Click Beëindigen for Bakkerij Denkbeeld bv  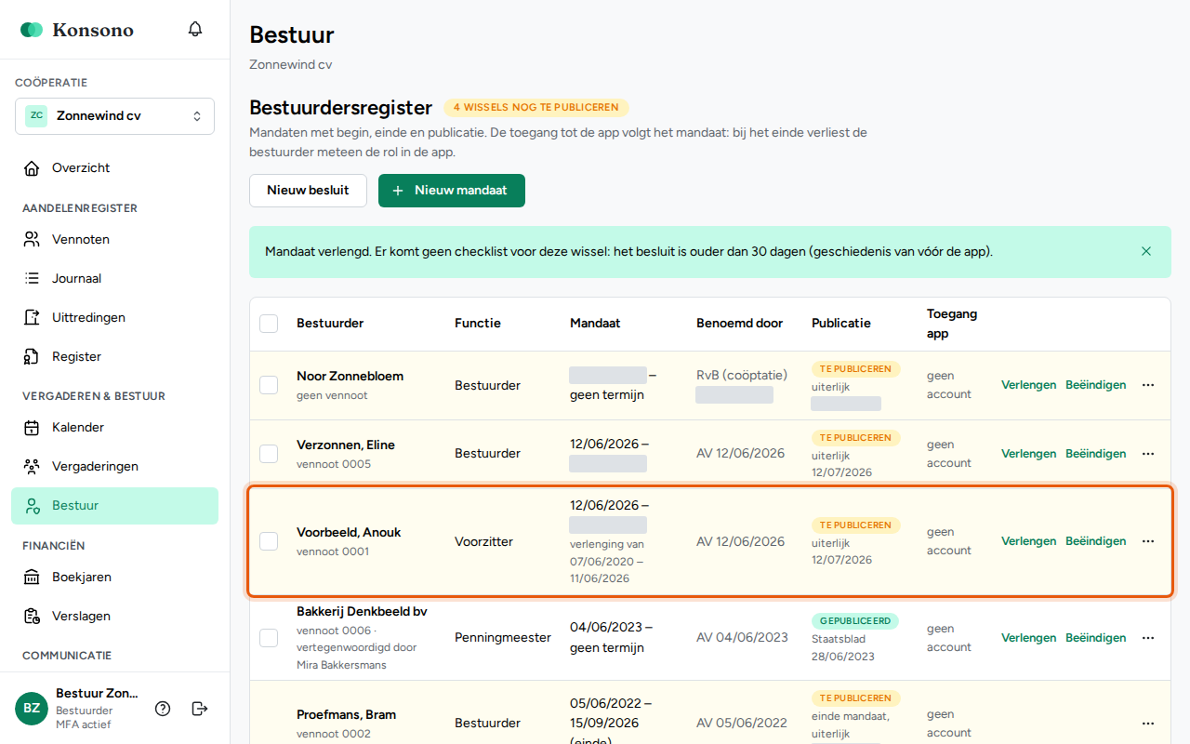(1095, 638)
